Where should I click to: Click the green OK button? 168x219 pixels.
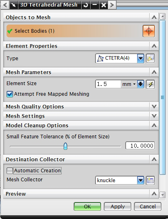point(87,206)
